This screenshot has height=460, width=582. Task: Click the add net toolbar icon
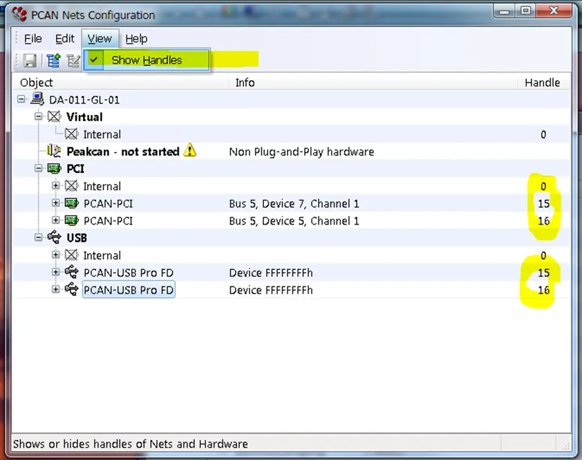pyautogui.click(x=53, y=61)
